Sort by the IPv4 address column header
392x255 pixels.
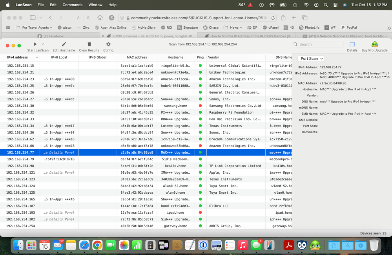(18, 57)
